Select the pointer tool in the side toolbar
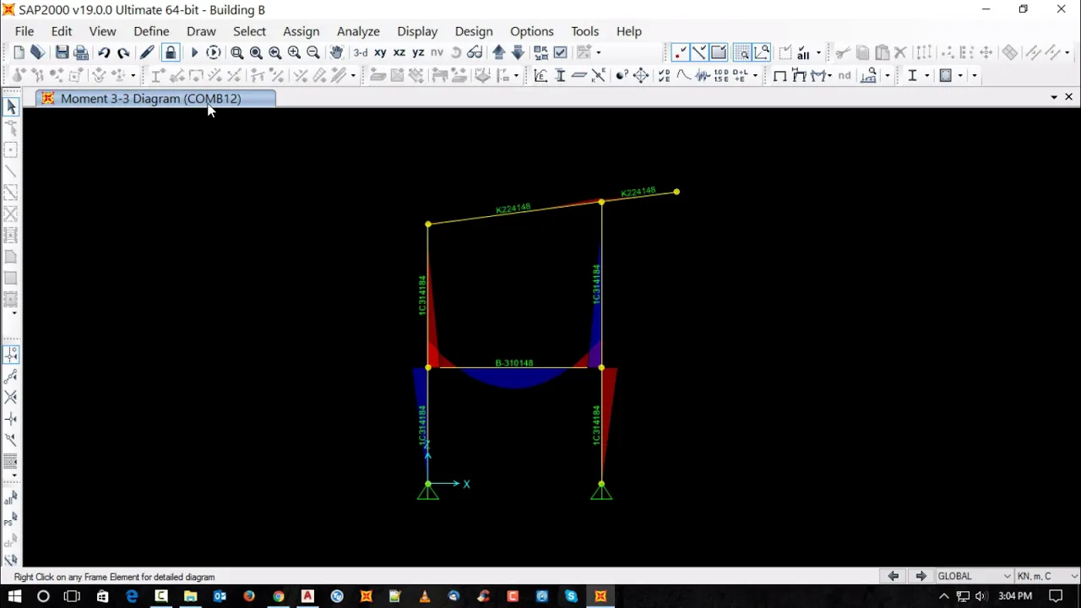Viewport: 1081px width, 608px height. pos(11,106)
